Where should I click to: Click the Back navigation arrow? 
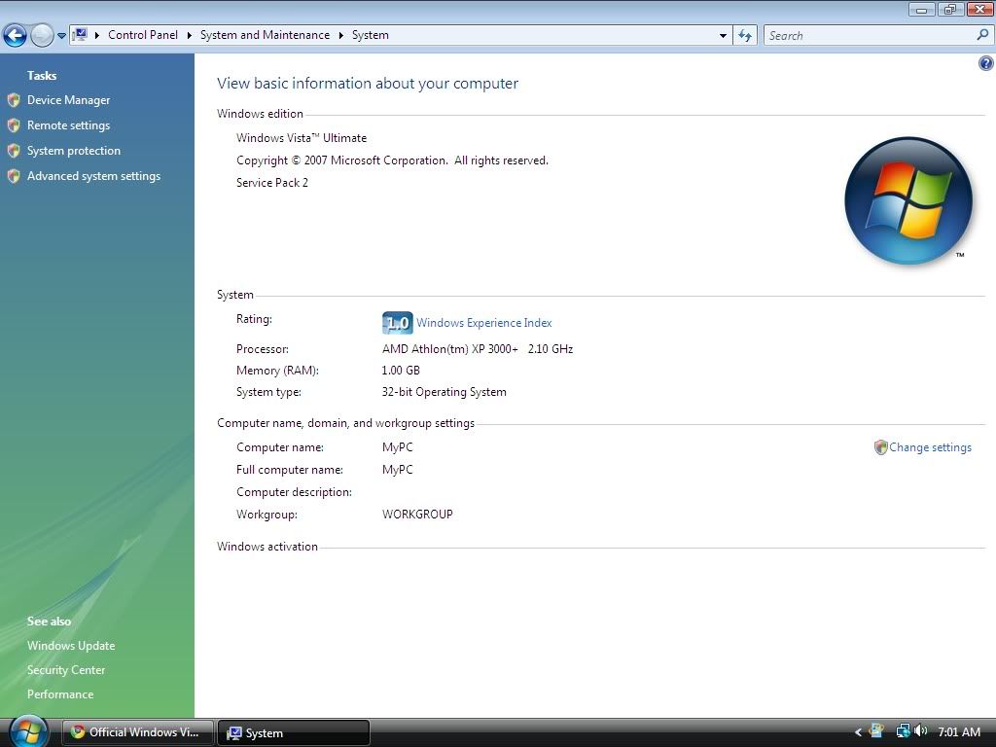click(16, 36)
